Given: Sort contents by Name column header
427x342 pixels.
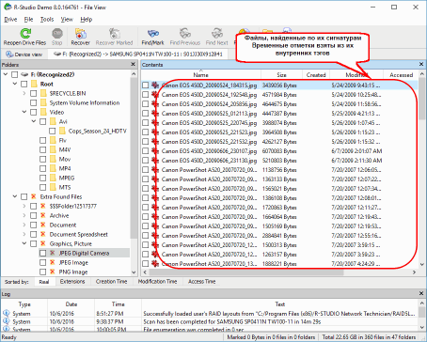Looking at the screenshot, I should (200, 75).
